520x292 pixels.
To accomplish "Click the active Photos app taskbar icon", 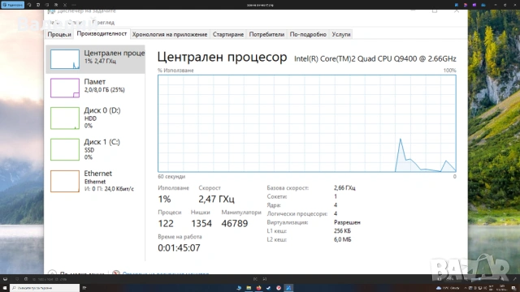I will click(288, 288).
